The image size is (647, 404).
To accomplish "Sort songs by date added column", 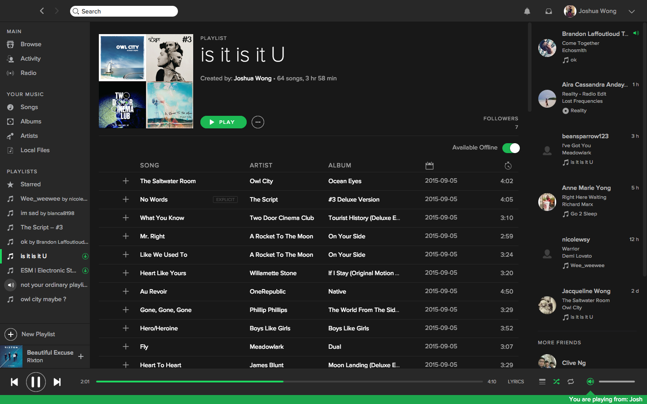I will coord(430,166).
